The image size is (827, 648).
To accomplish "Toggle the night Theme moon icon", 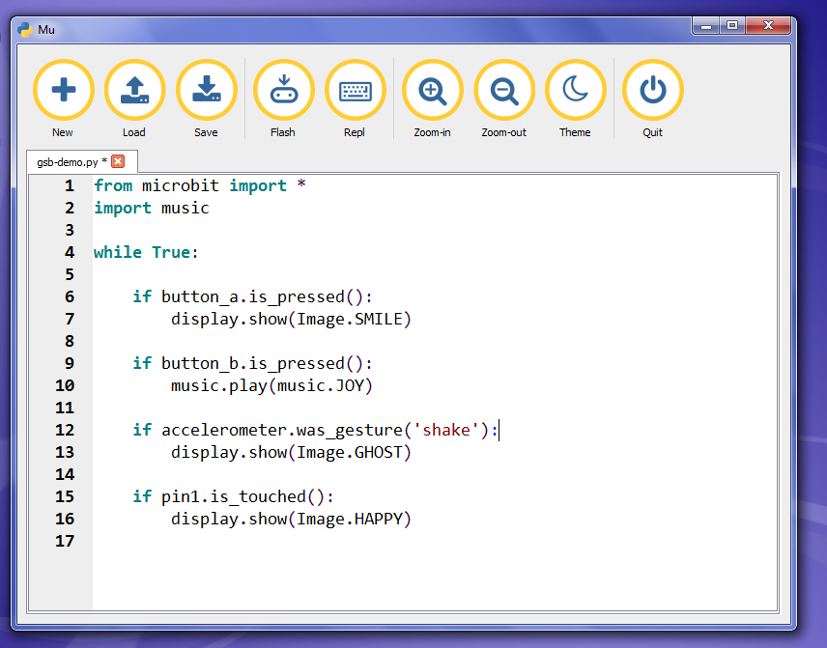I will [x=575, y=91].
